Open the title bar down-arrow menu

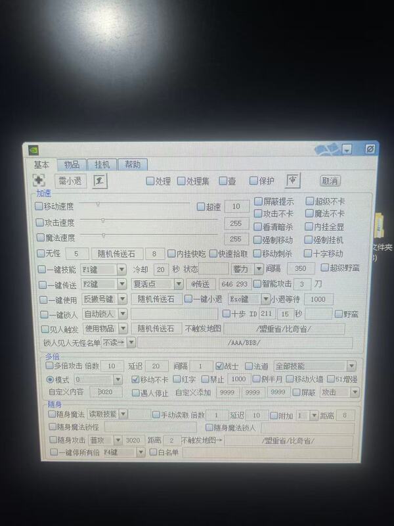[x=347, y=149]
